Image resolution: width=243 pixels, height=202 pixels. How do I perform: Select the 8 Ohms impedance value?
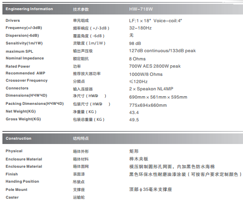pos(137,59)
